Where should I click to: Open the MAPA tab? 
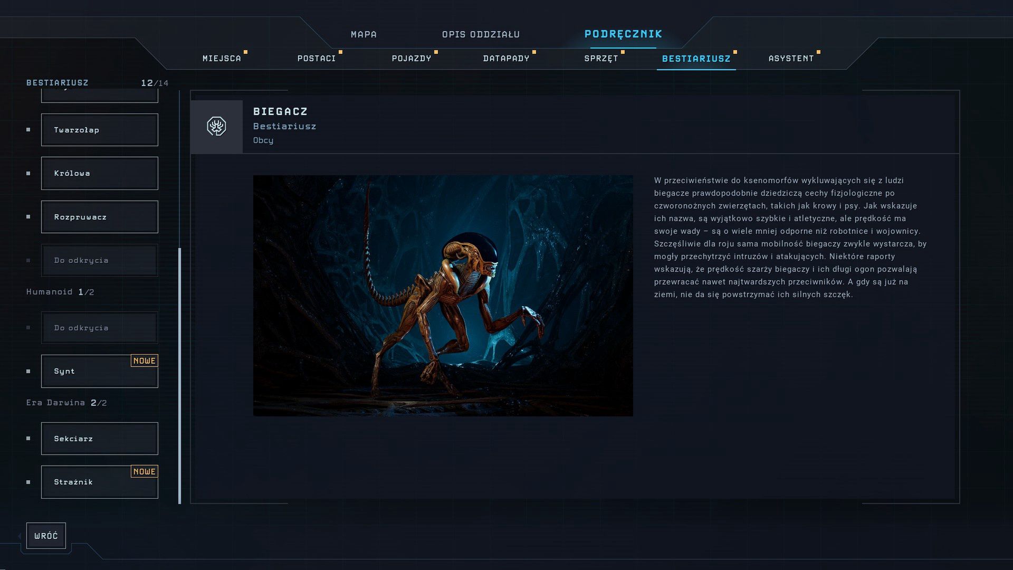click(364, 34)
